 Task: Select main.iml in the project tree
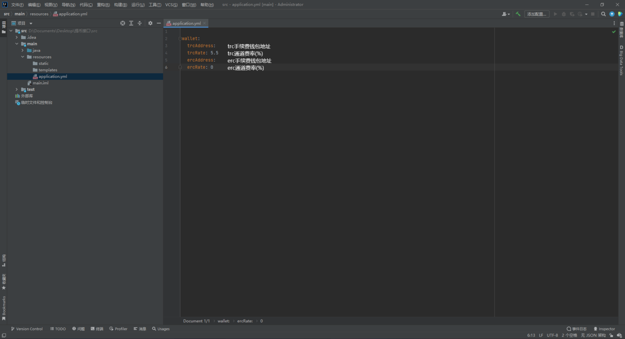pyautogui.click(x=40, y=83)
